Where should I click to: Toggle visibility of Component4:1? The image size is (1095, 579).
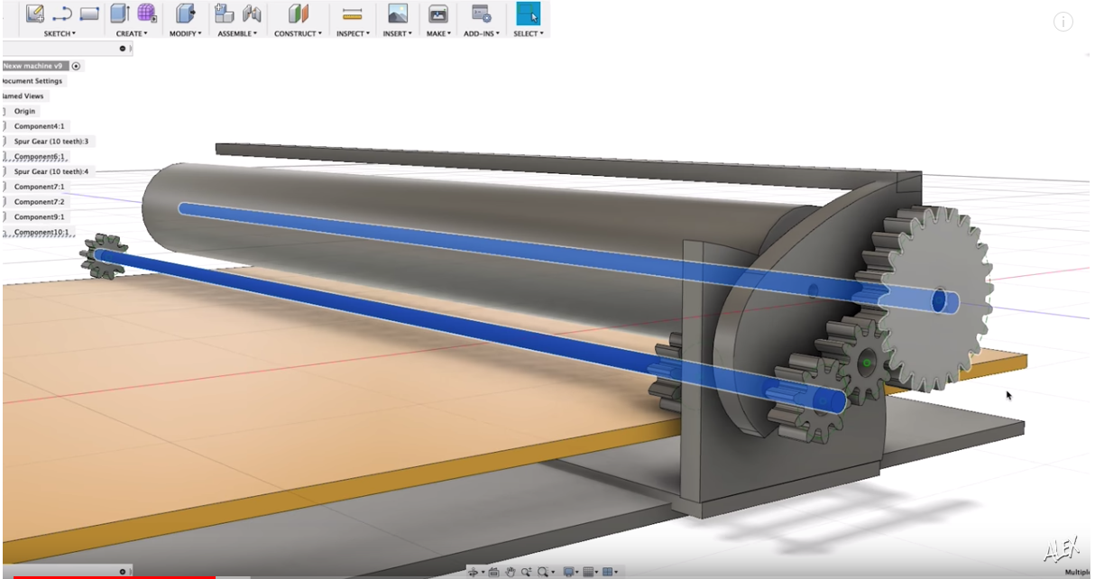click(4, 126)
